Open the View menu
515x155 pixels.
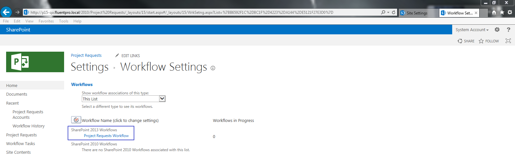(x=29, y=21)
